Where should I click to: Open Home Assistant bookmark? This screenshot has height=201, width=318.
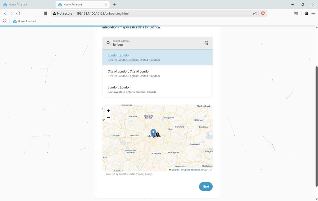pos(25,21)
